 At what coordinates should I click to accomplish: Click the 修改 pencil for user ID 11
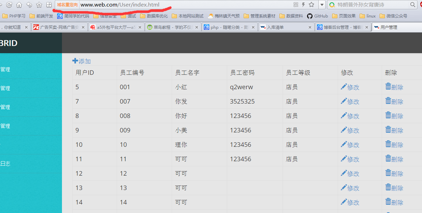tap(350, 159)
